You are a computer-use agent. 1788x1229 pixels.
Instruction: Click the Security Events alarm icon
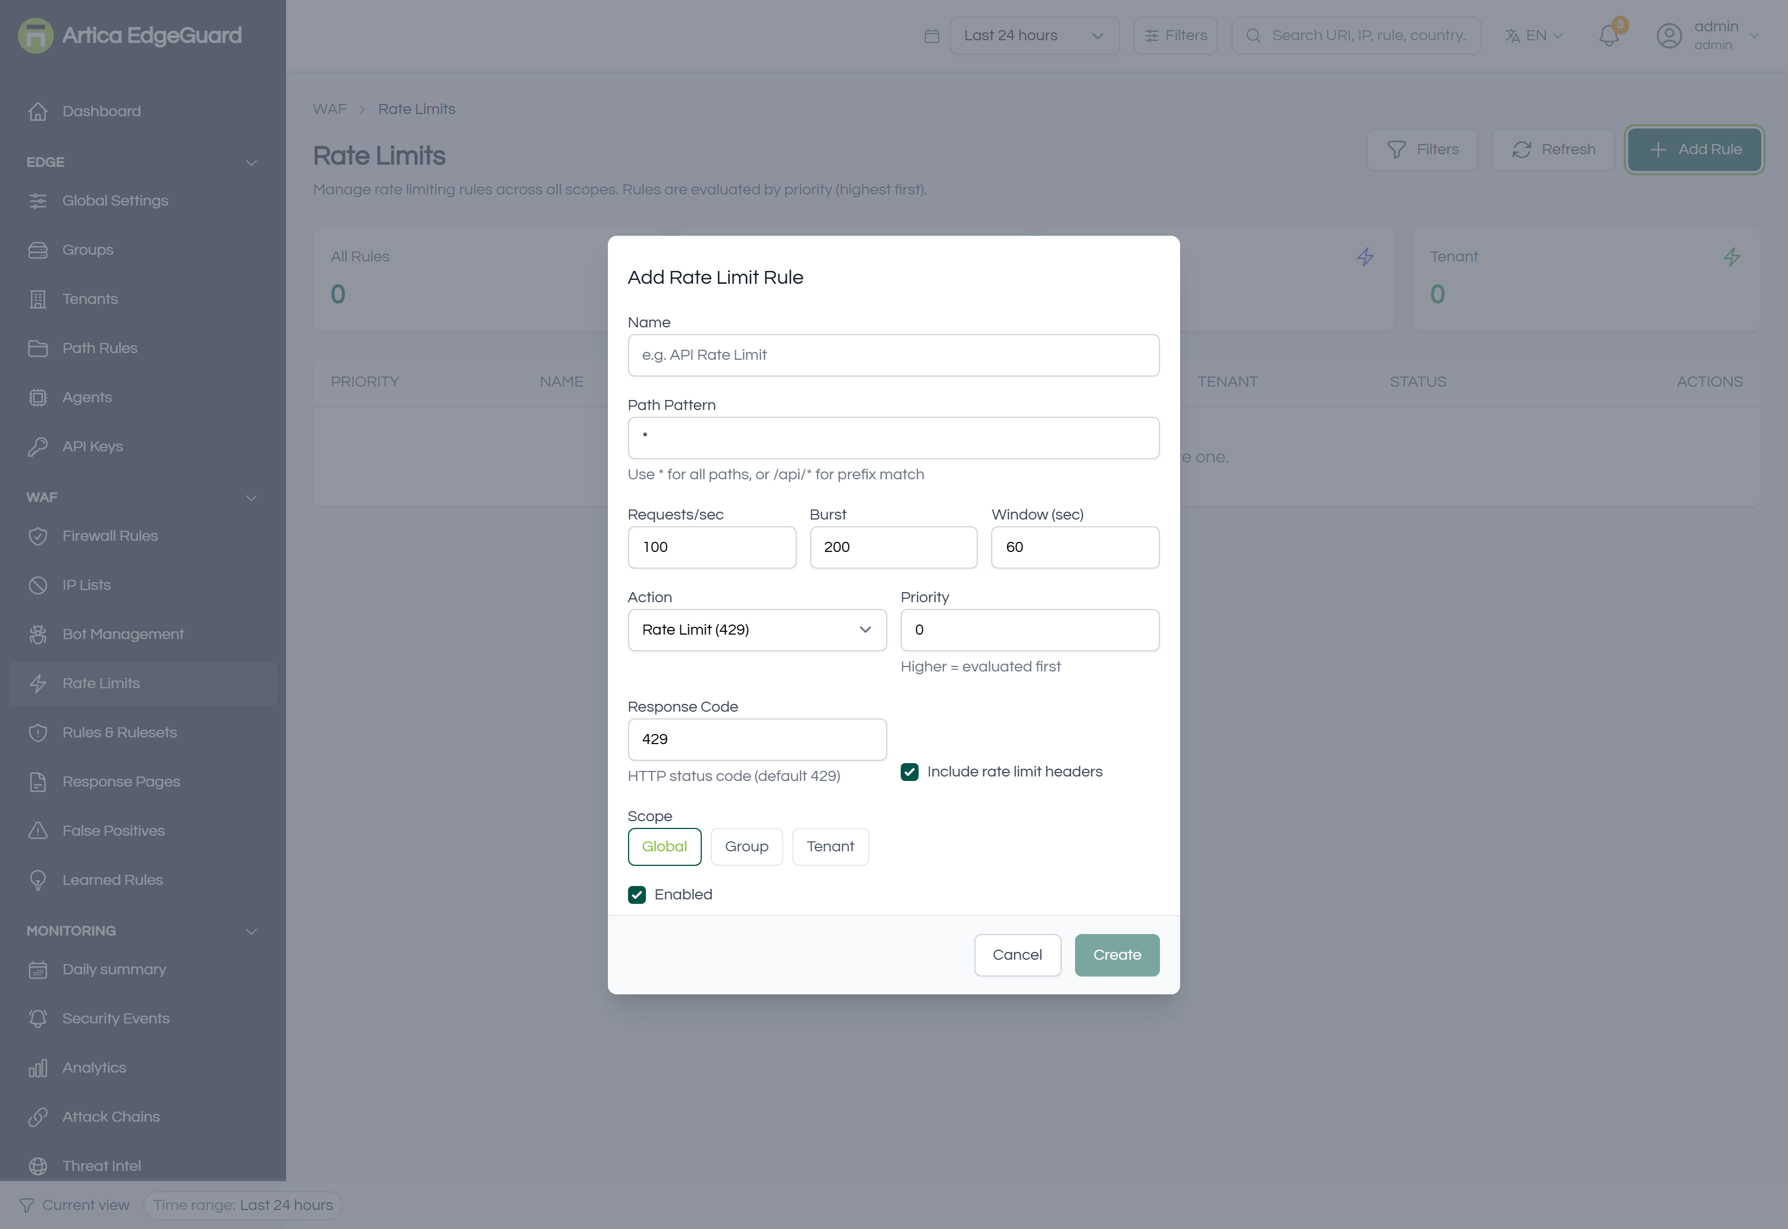click(x=38, y=1019)
